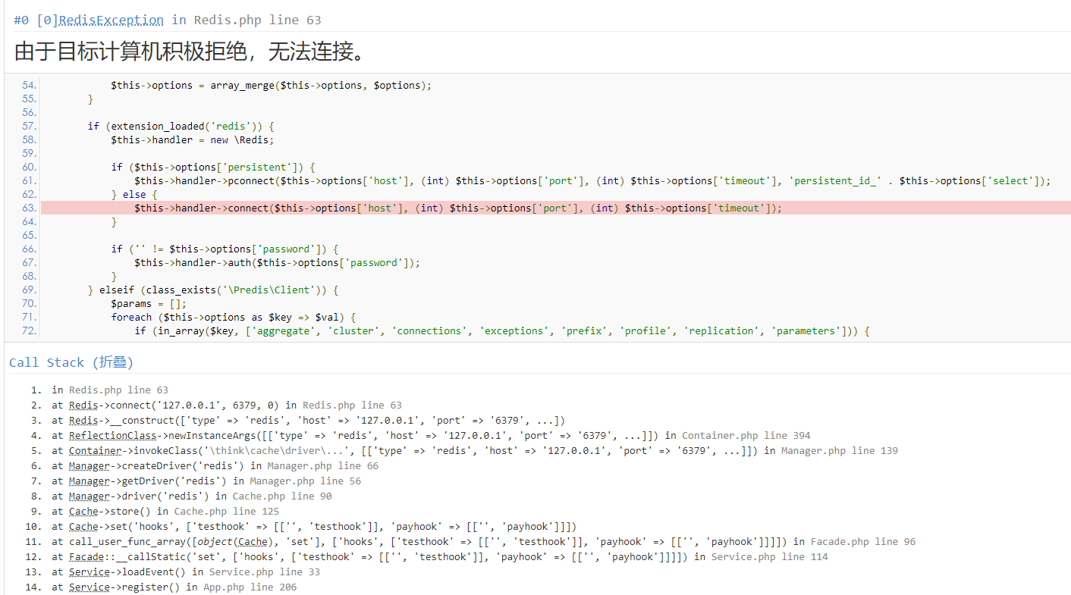The image size is (1071, 595).
Task: Click the Service.php line 114 file reference
Action: tap(769, 556)
